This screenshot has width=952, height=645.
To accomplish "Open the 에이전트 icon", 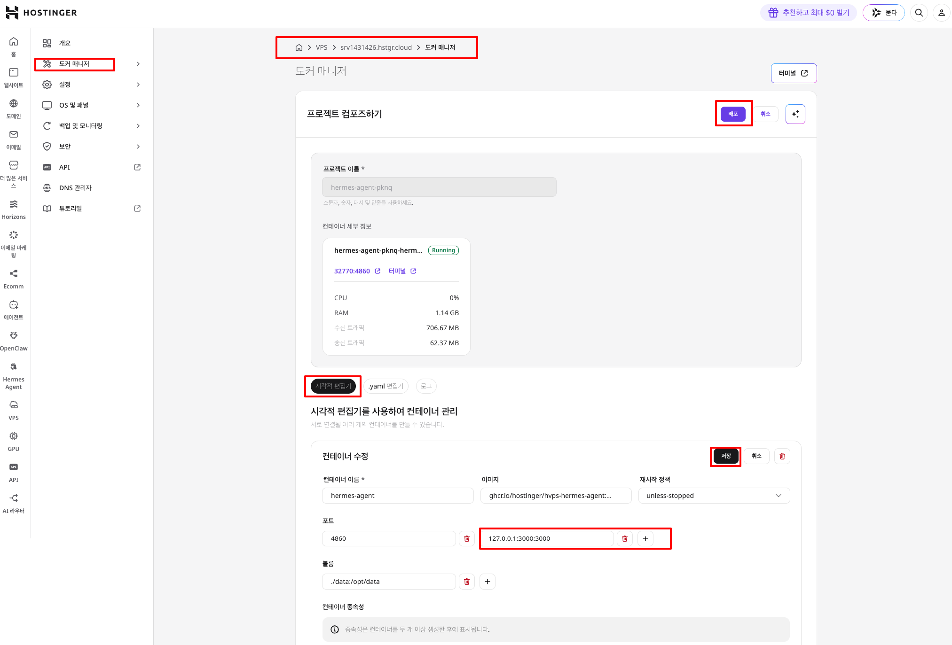I will [x=14, y=304].
